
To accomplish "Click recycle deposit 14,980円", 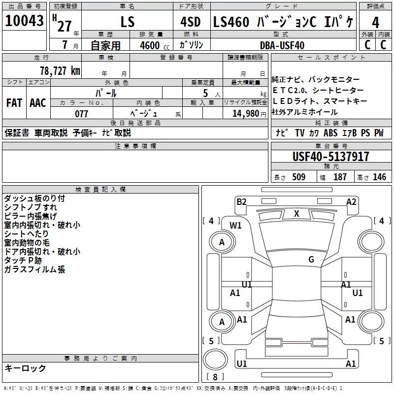I will point(249,114).
